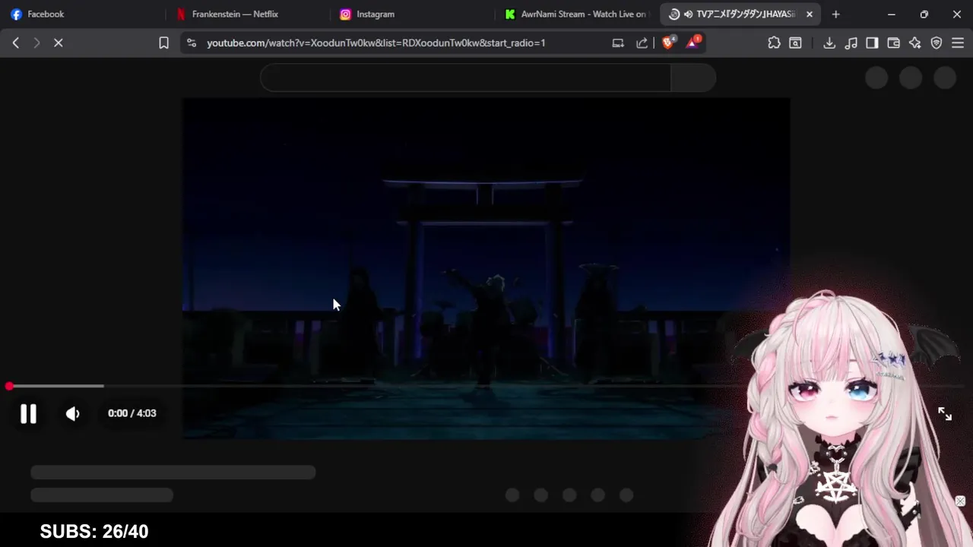This screenshot has height=547, width=973.
Task: Pause the video with the pause button
Action: click(x=28, y=413)
